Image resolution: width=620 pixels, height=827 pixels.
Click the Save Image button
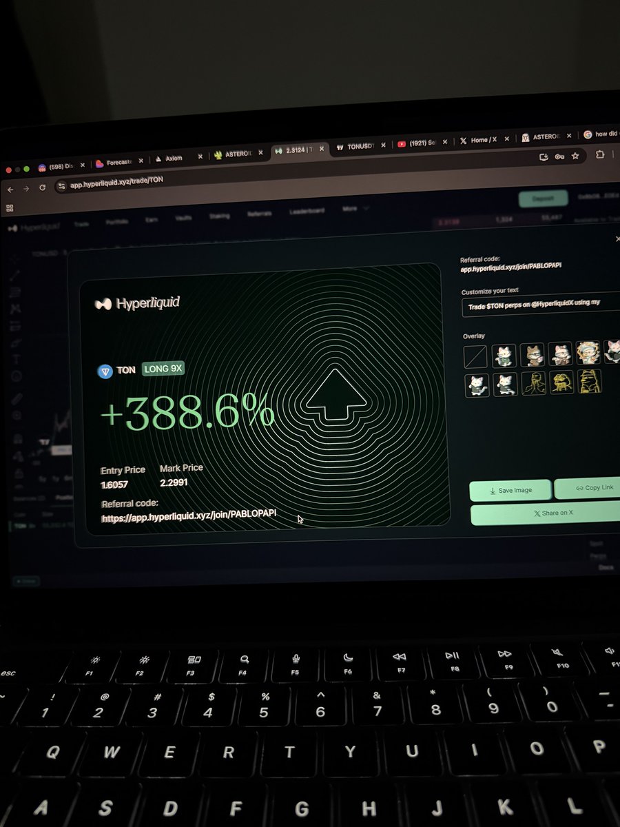click(510, 490)
